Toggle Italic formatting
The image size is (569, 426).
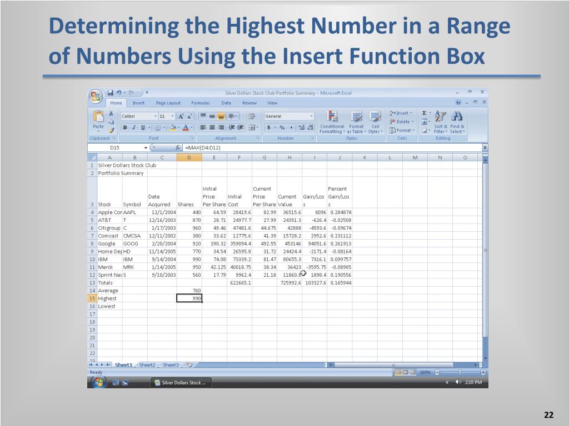pyautogui.click(x=134, y=128)
